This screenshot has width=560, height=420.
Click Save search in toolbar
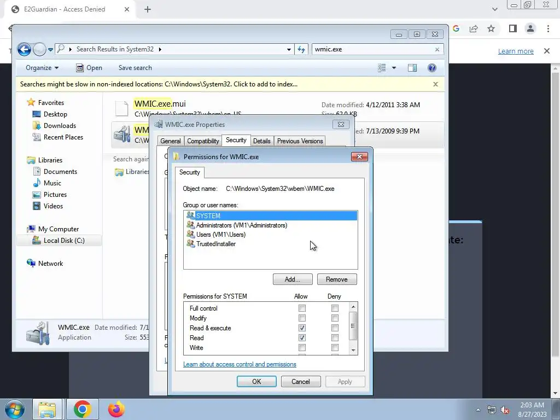click(135, 68)
